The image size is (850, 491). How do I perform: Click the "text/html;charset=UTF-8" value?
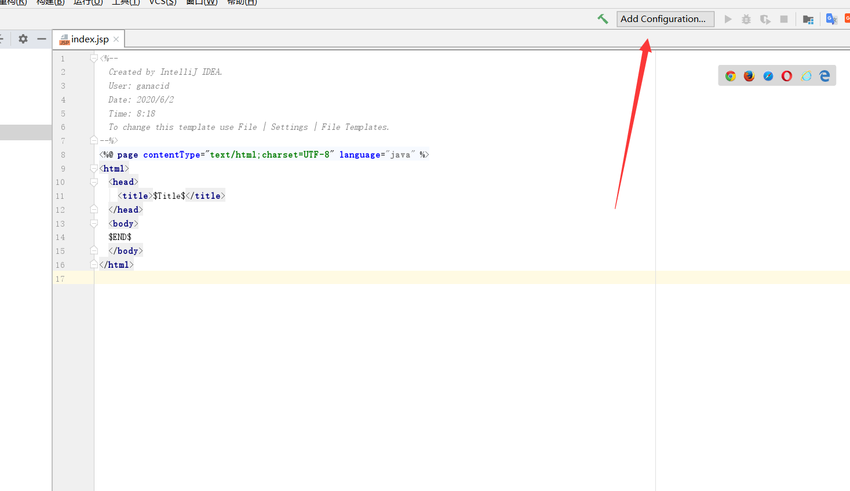pos(269,155)
